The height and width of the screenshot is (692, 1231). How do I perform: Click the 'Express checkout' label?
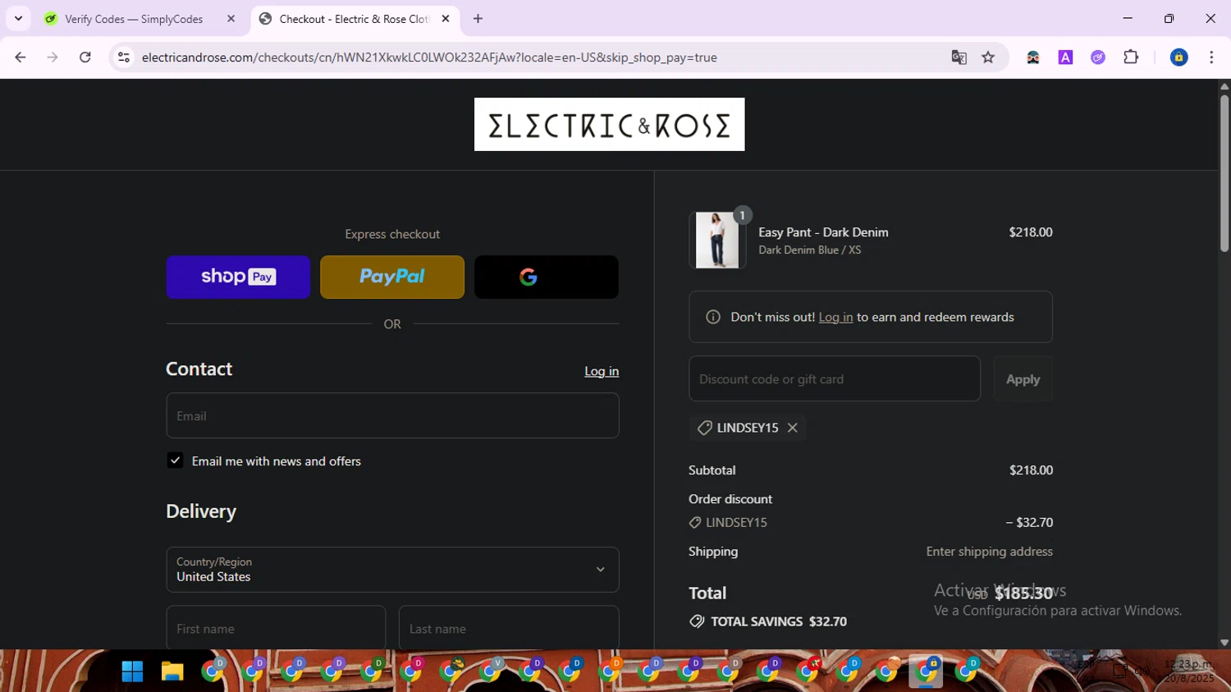(392, 234)
